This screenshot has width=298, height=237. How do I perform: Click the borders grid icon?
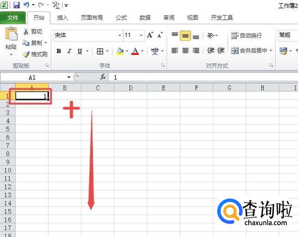coord(100,51)
